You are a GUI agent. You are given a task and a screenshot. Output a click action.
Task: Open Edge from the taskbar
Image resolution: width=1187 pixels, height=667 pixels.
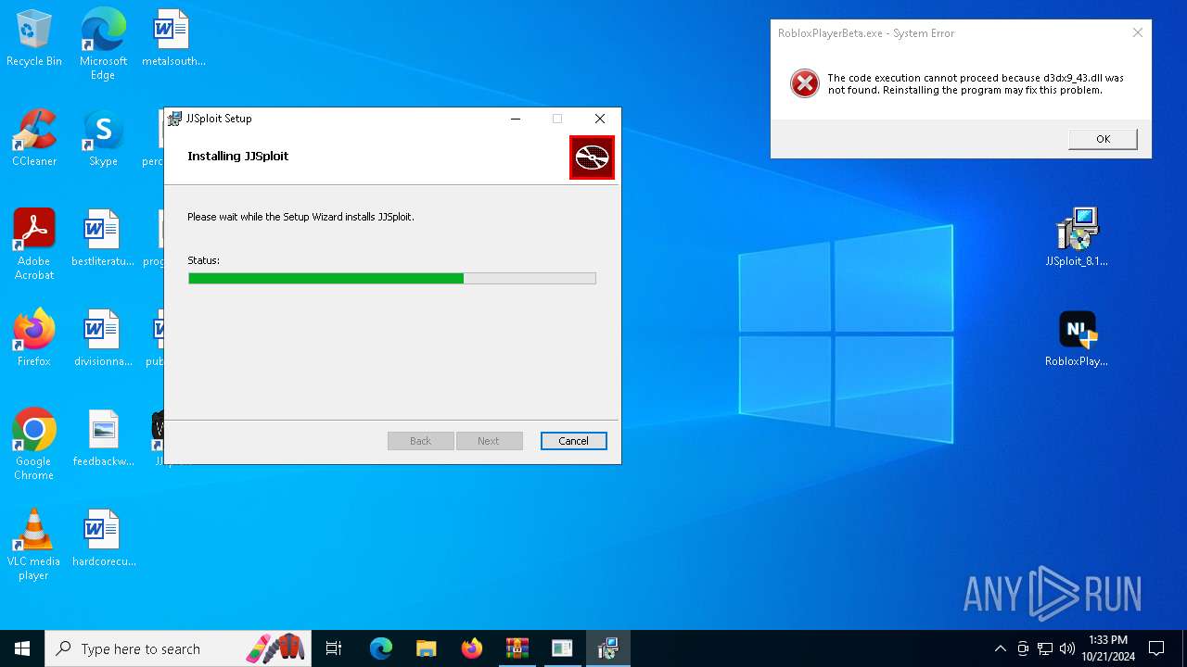pos(381,648)
